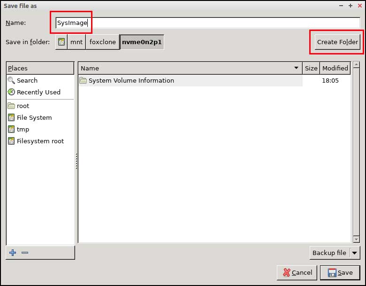Click the File System drive icon
The image size is (366, 286).
click(11, 117)
